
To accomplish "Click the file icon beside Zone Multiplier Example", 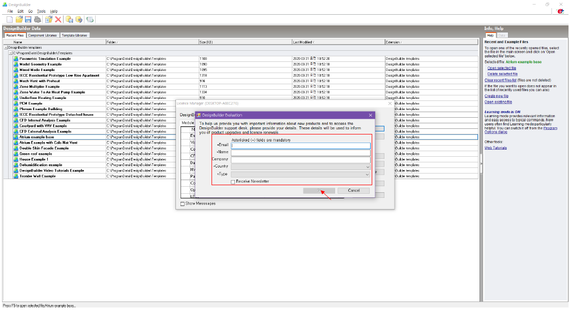I will tap(16, 87).
